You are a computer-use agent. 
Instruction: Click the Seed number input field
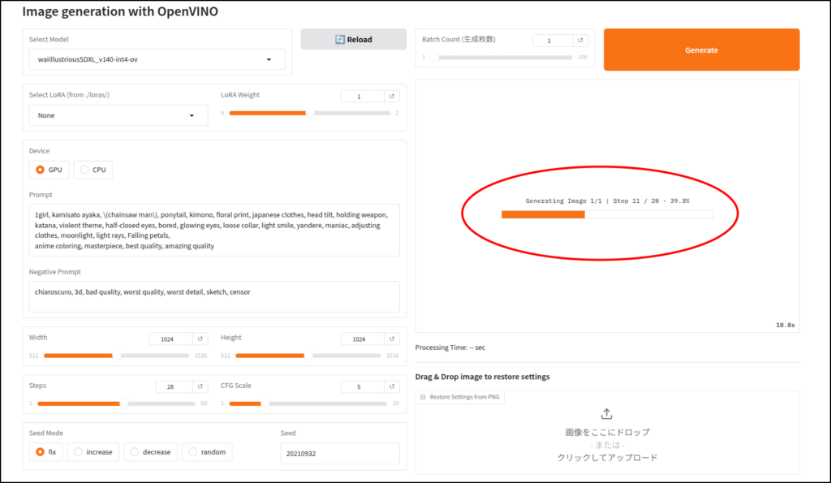(x=339, y=454)
